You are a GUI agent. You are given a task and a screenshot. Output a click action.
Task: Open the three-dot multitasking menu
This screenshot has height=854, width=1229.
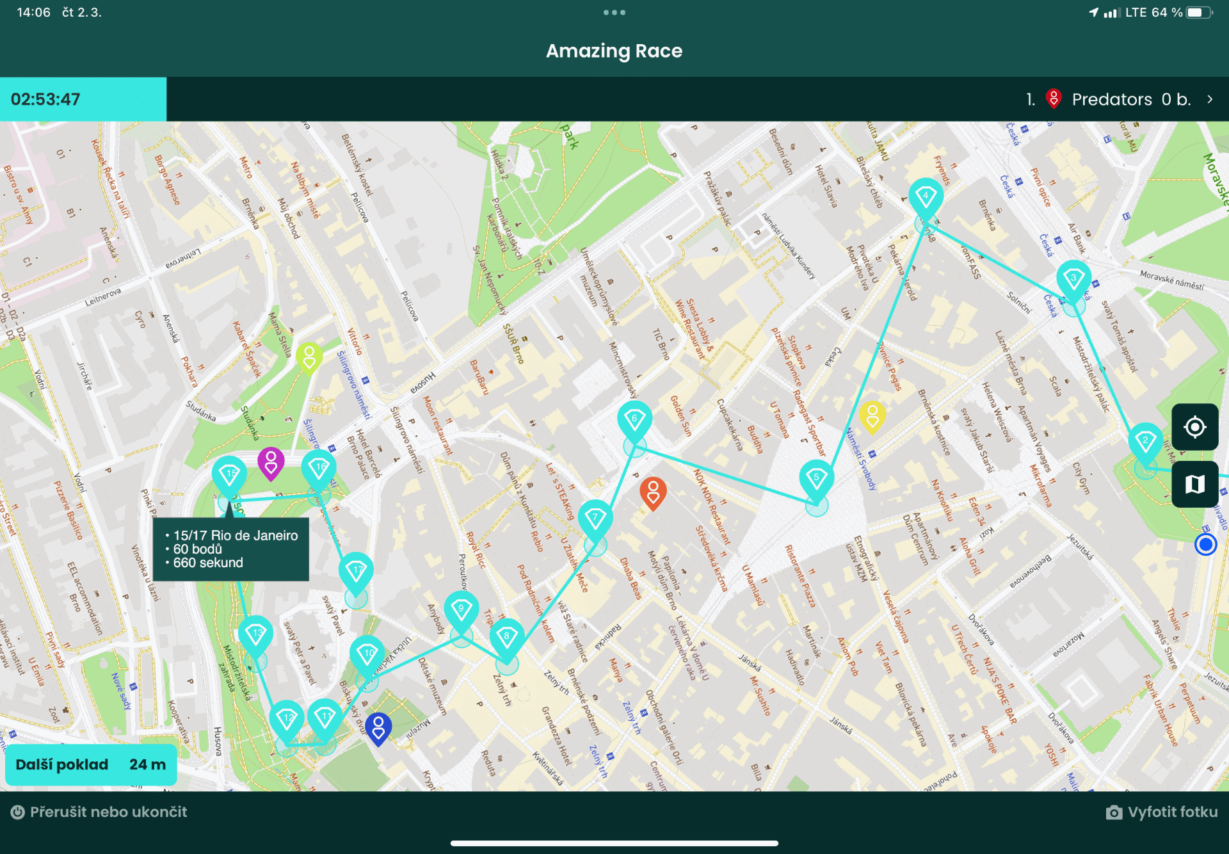coord(614,13)
